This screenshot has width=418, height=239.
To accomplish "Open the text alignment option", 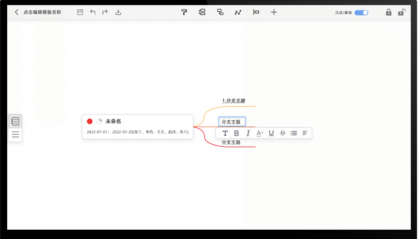I will coord(305,133).
